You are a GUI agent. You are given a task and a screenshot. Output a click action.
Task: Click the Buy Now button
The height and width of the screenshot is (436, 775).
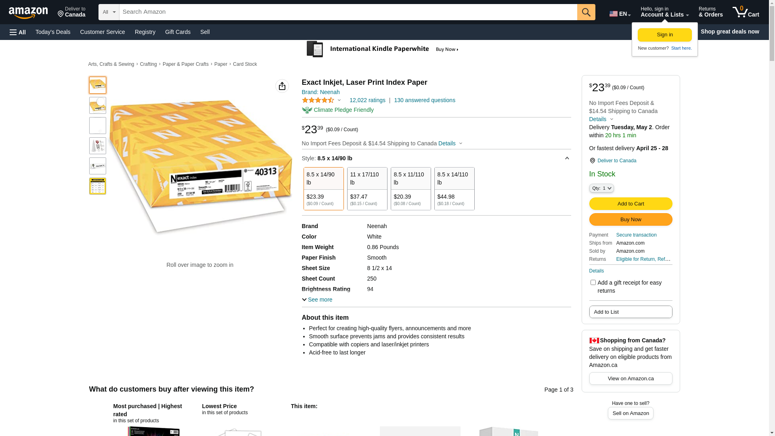[x=630, y=219]
